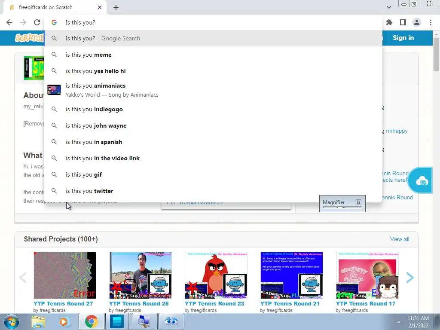Click the freegiftcards profile avatar image

(x=34, y=68)
